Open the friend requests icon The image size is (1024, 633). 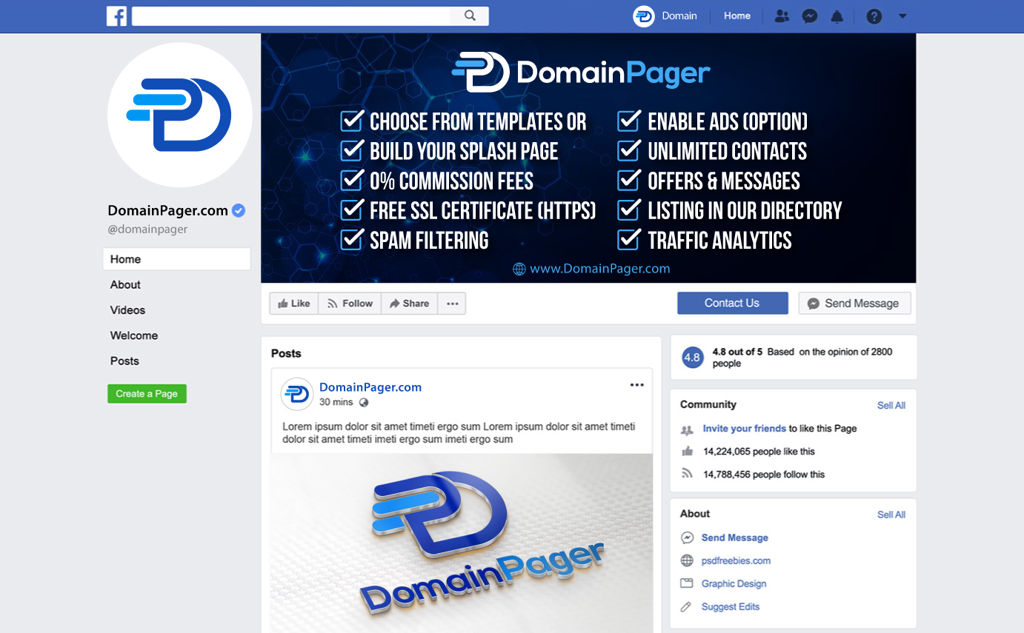coord(782,16)
